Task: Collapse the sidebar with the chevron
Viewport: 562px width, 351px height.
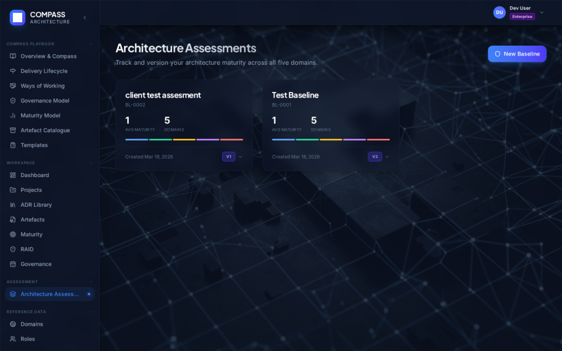Action: tap(85, 17)
